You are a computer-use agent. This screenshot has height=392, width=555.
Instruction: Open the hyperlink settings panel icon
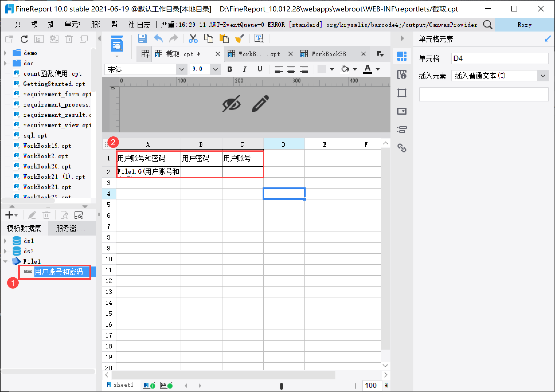[402, 148]
